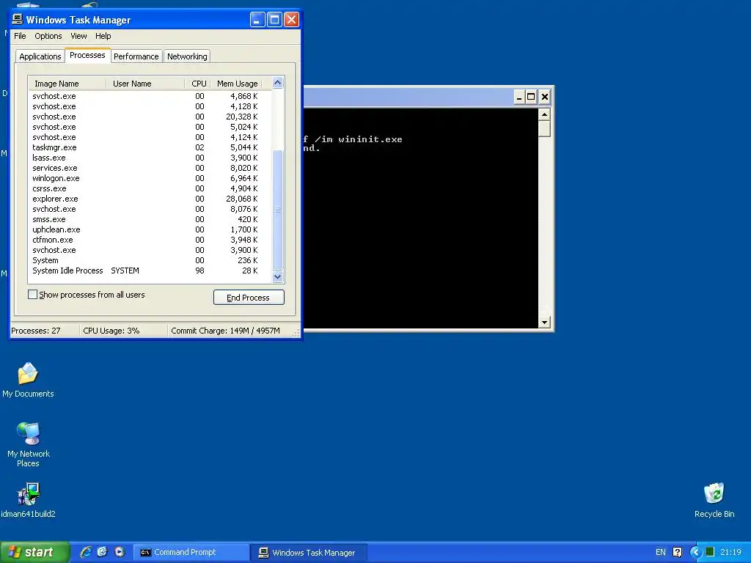751x563 pixels.
Task: Select the Recycle Bin desktop icon
Action: point(714,500)
